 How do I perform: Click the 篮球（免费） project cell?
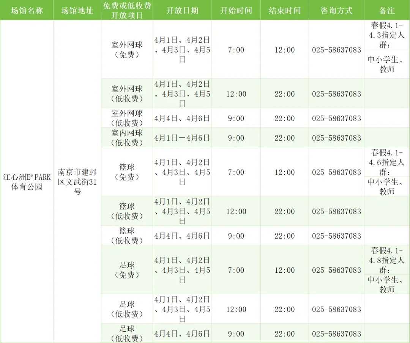click(x=127, y=172)
